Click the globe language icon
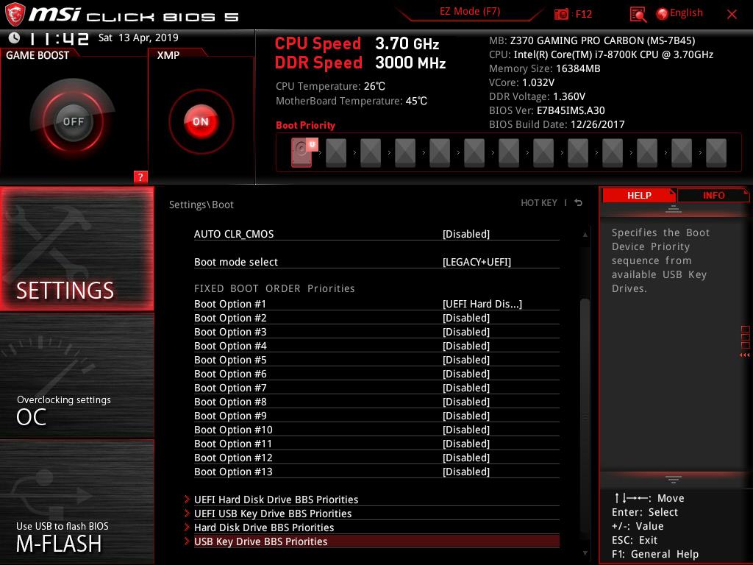 [x=662, y=14]
